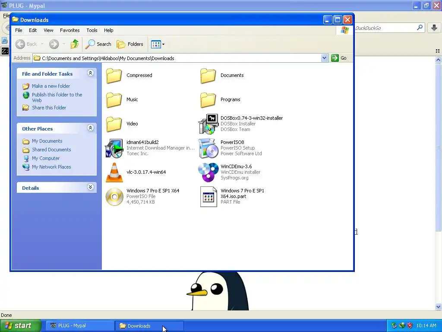Select the 'vlc-3.0.17.4-win64' file name

click(146, 172)
